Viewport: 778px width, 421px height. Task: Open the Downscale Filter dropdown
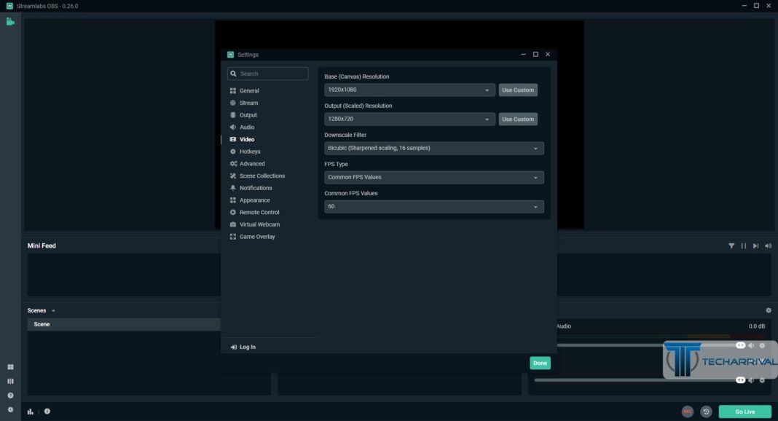point(433,149)
